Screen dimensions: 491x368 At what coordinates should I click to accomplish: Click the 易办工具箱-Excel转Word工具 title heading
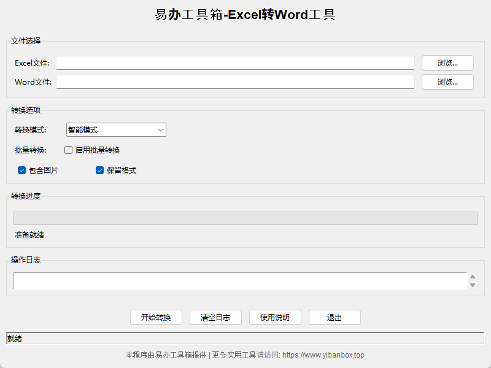coord(245,15)
